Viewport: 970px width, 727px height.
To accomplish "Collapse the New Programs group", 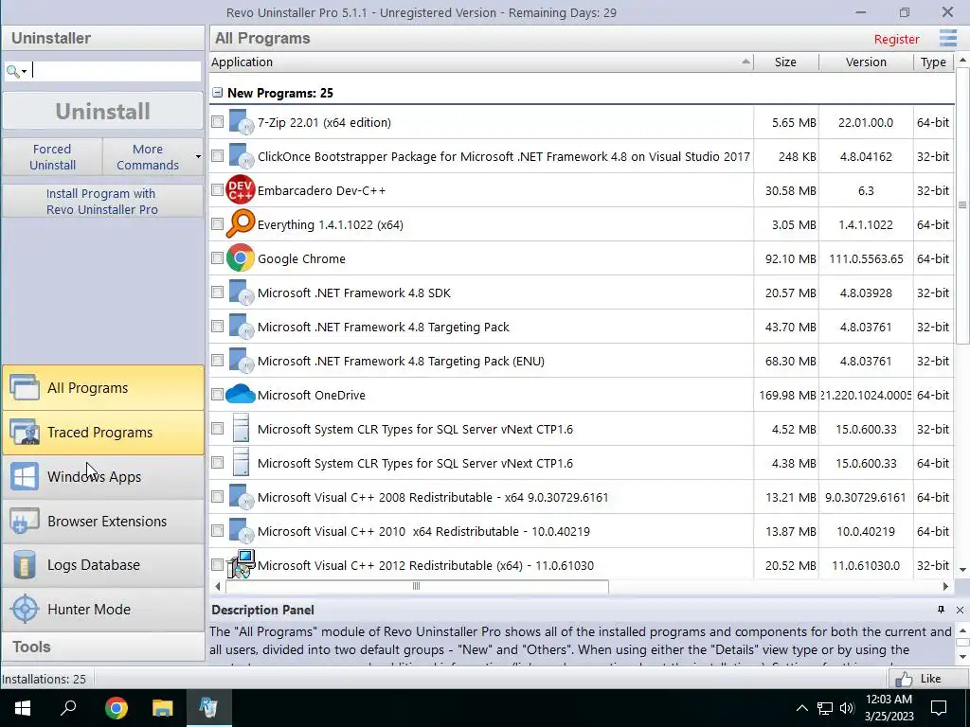I will [217, 93].
